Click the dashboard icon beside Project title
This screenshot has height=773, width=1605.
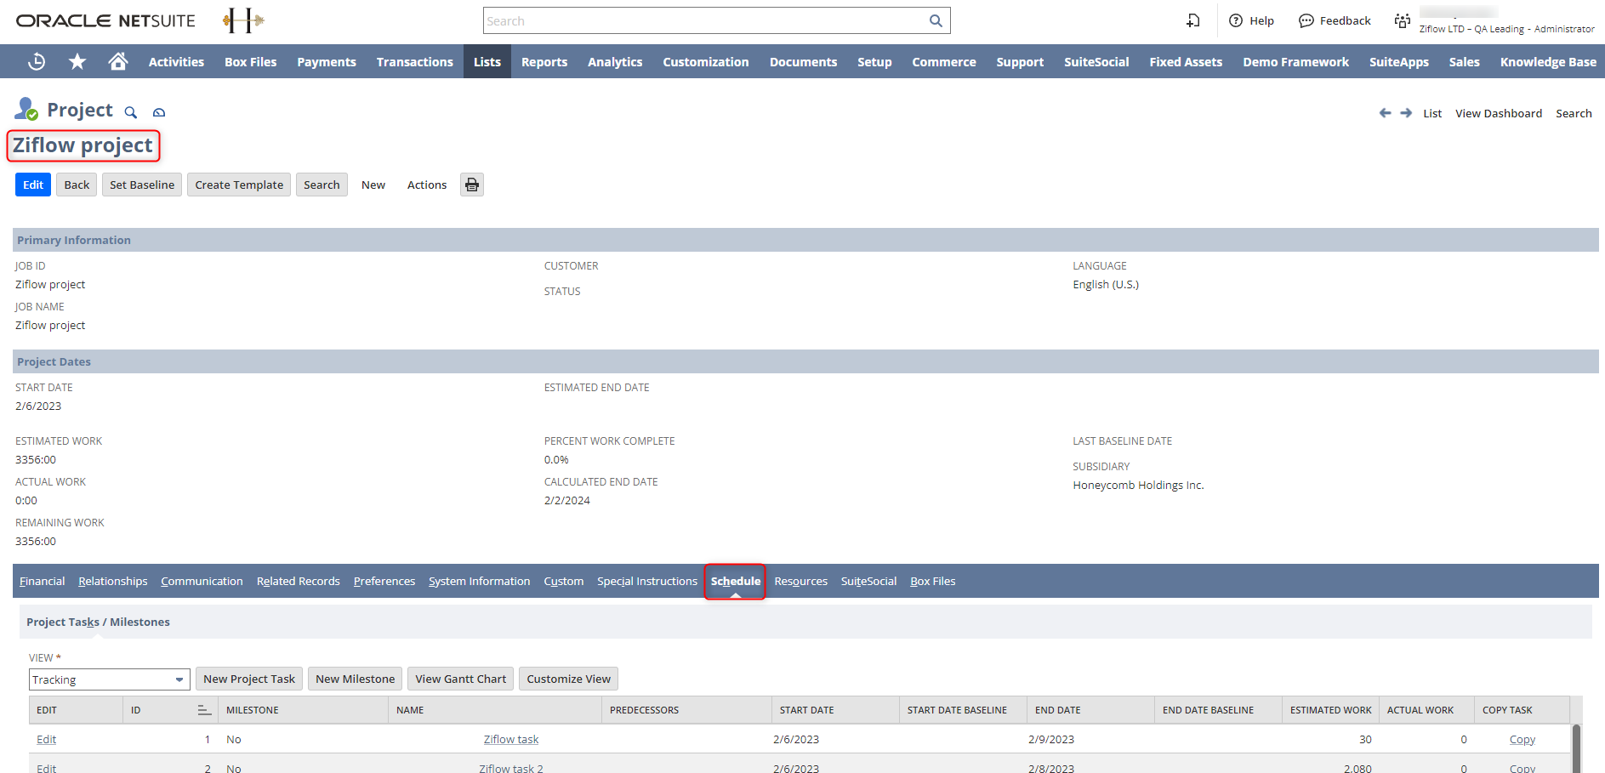[x=159, y=112]
